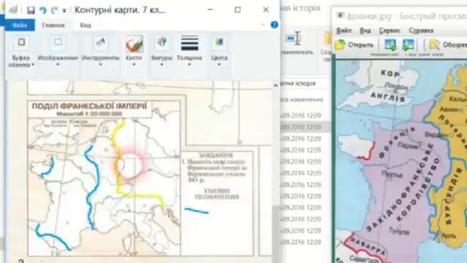Viewport: 467px width, 263px height.
Task: Click the scroll-up arrow of Paint's canvas
Action: coord(276,85)
